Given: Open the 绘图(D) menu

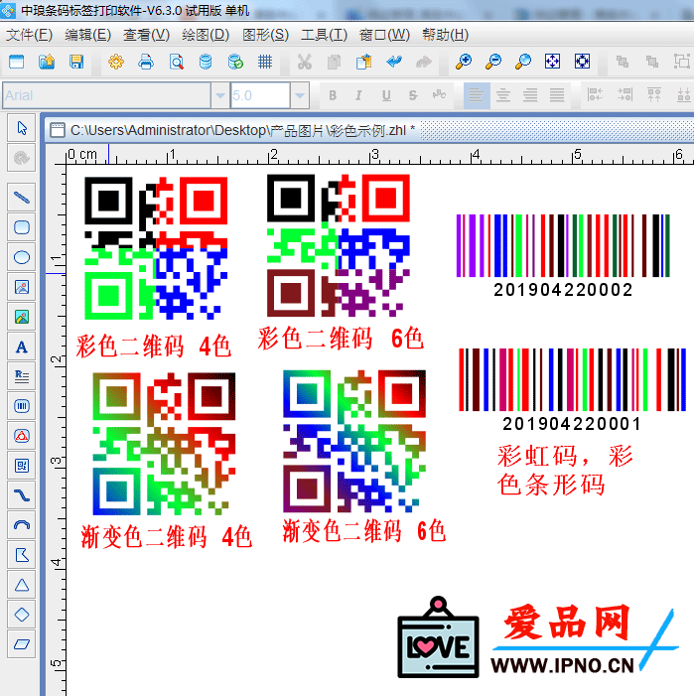Looking at the screenshot, I should [x=206, y=35].
